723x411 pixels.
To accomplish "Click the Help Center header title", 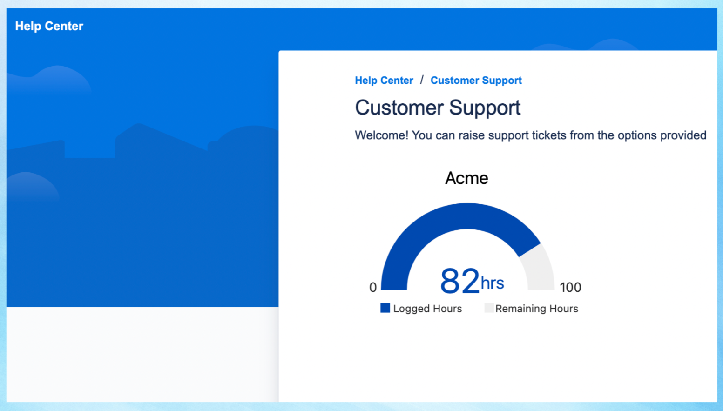I will (x=49, y=26).
